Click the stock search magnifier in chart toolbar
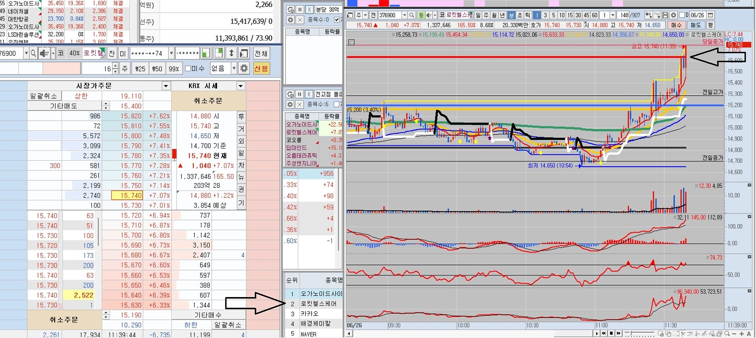The width and height of the screenshot is (756, 338). point(411,15)
